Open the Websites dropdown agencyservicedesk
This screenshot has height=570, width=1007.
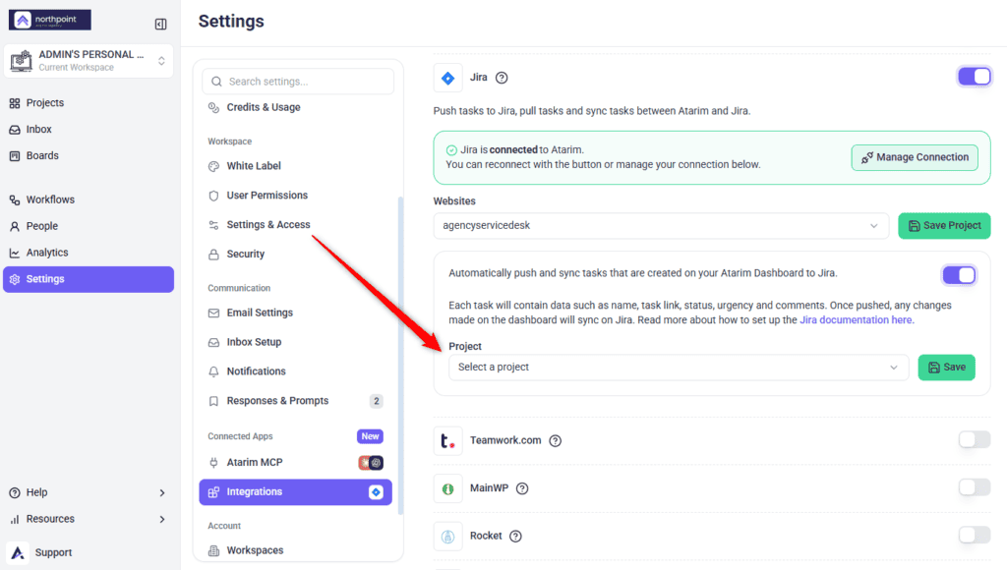[661, 226]
